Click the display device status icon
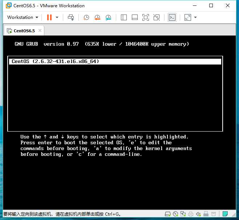The image size is (239, 220). (214, 214)
